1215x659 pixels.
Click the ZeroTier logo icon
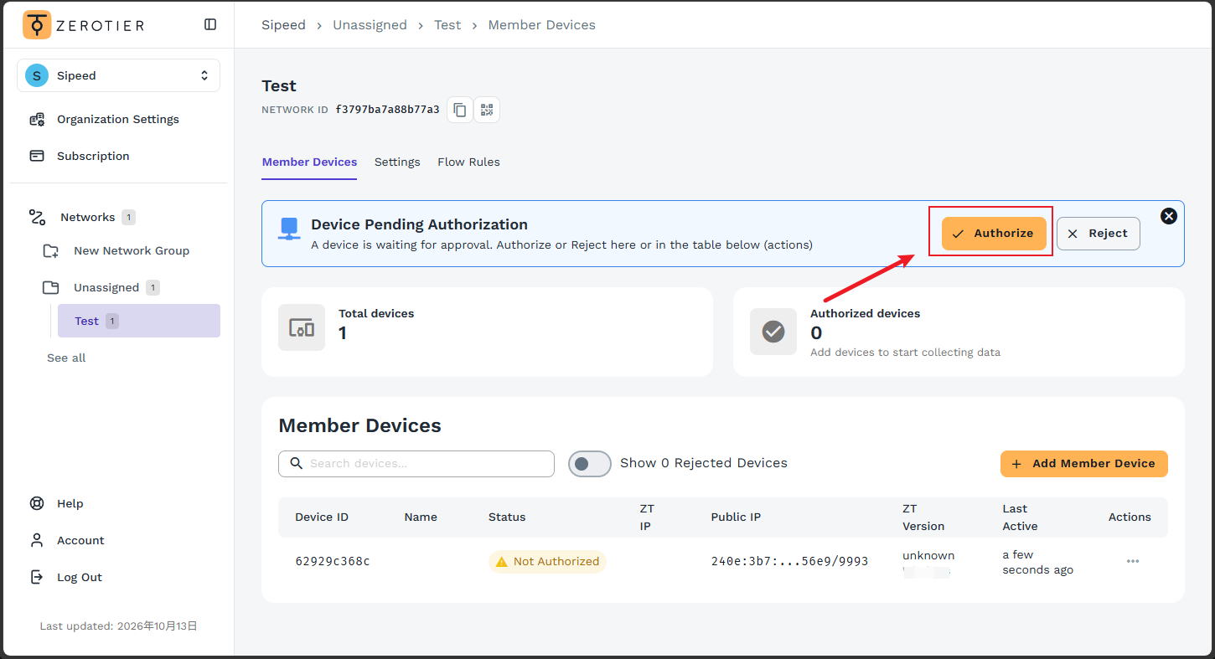[x=37, y=25]
